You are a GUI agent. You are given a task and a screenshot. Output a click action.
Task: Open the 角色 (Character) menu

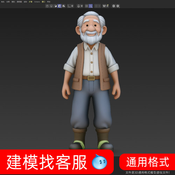(x=3, y=2)
